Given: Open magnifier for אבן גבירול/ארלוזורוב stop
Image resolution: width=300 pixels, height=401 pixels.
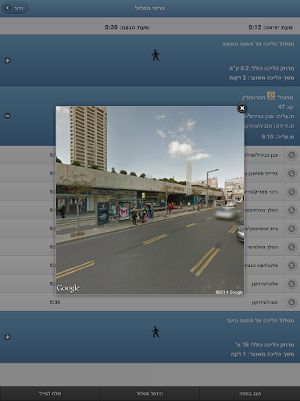Looking at the screenshot, I should pos(291,155).
